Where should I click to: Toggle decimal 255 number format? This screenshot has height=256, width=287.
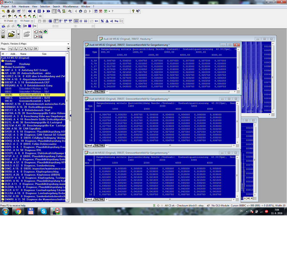[x=76, y=21]
